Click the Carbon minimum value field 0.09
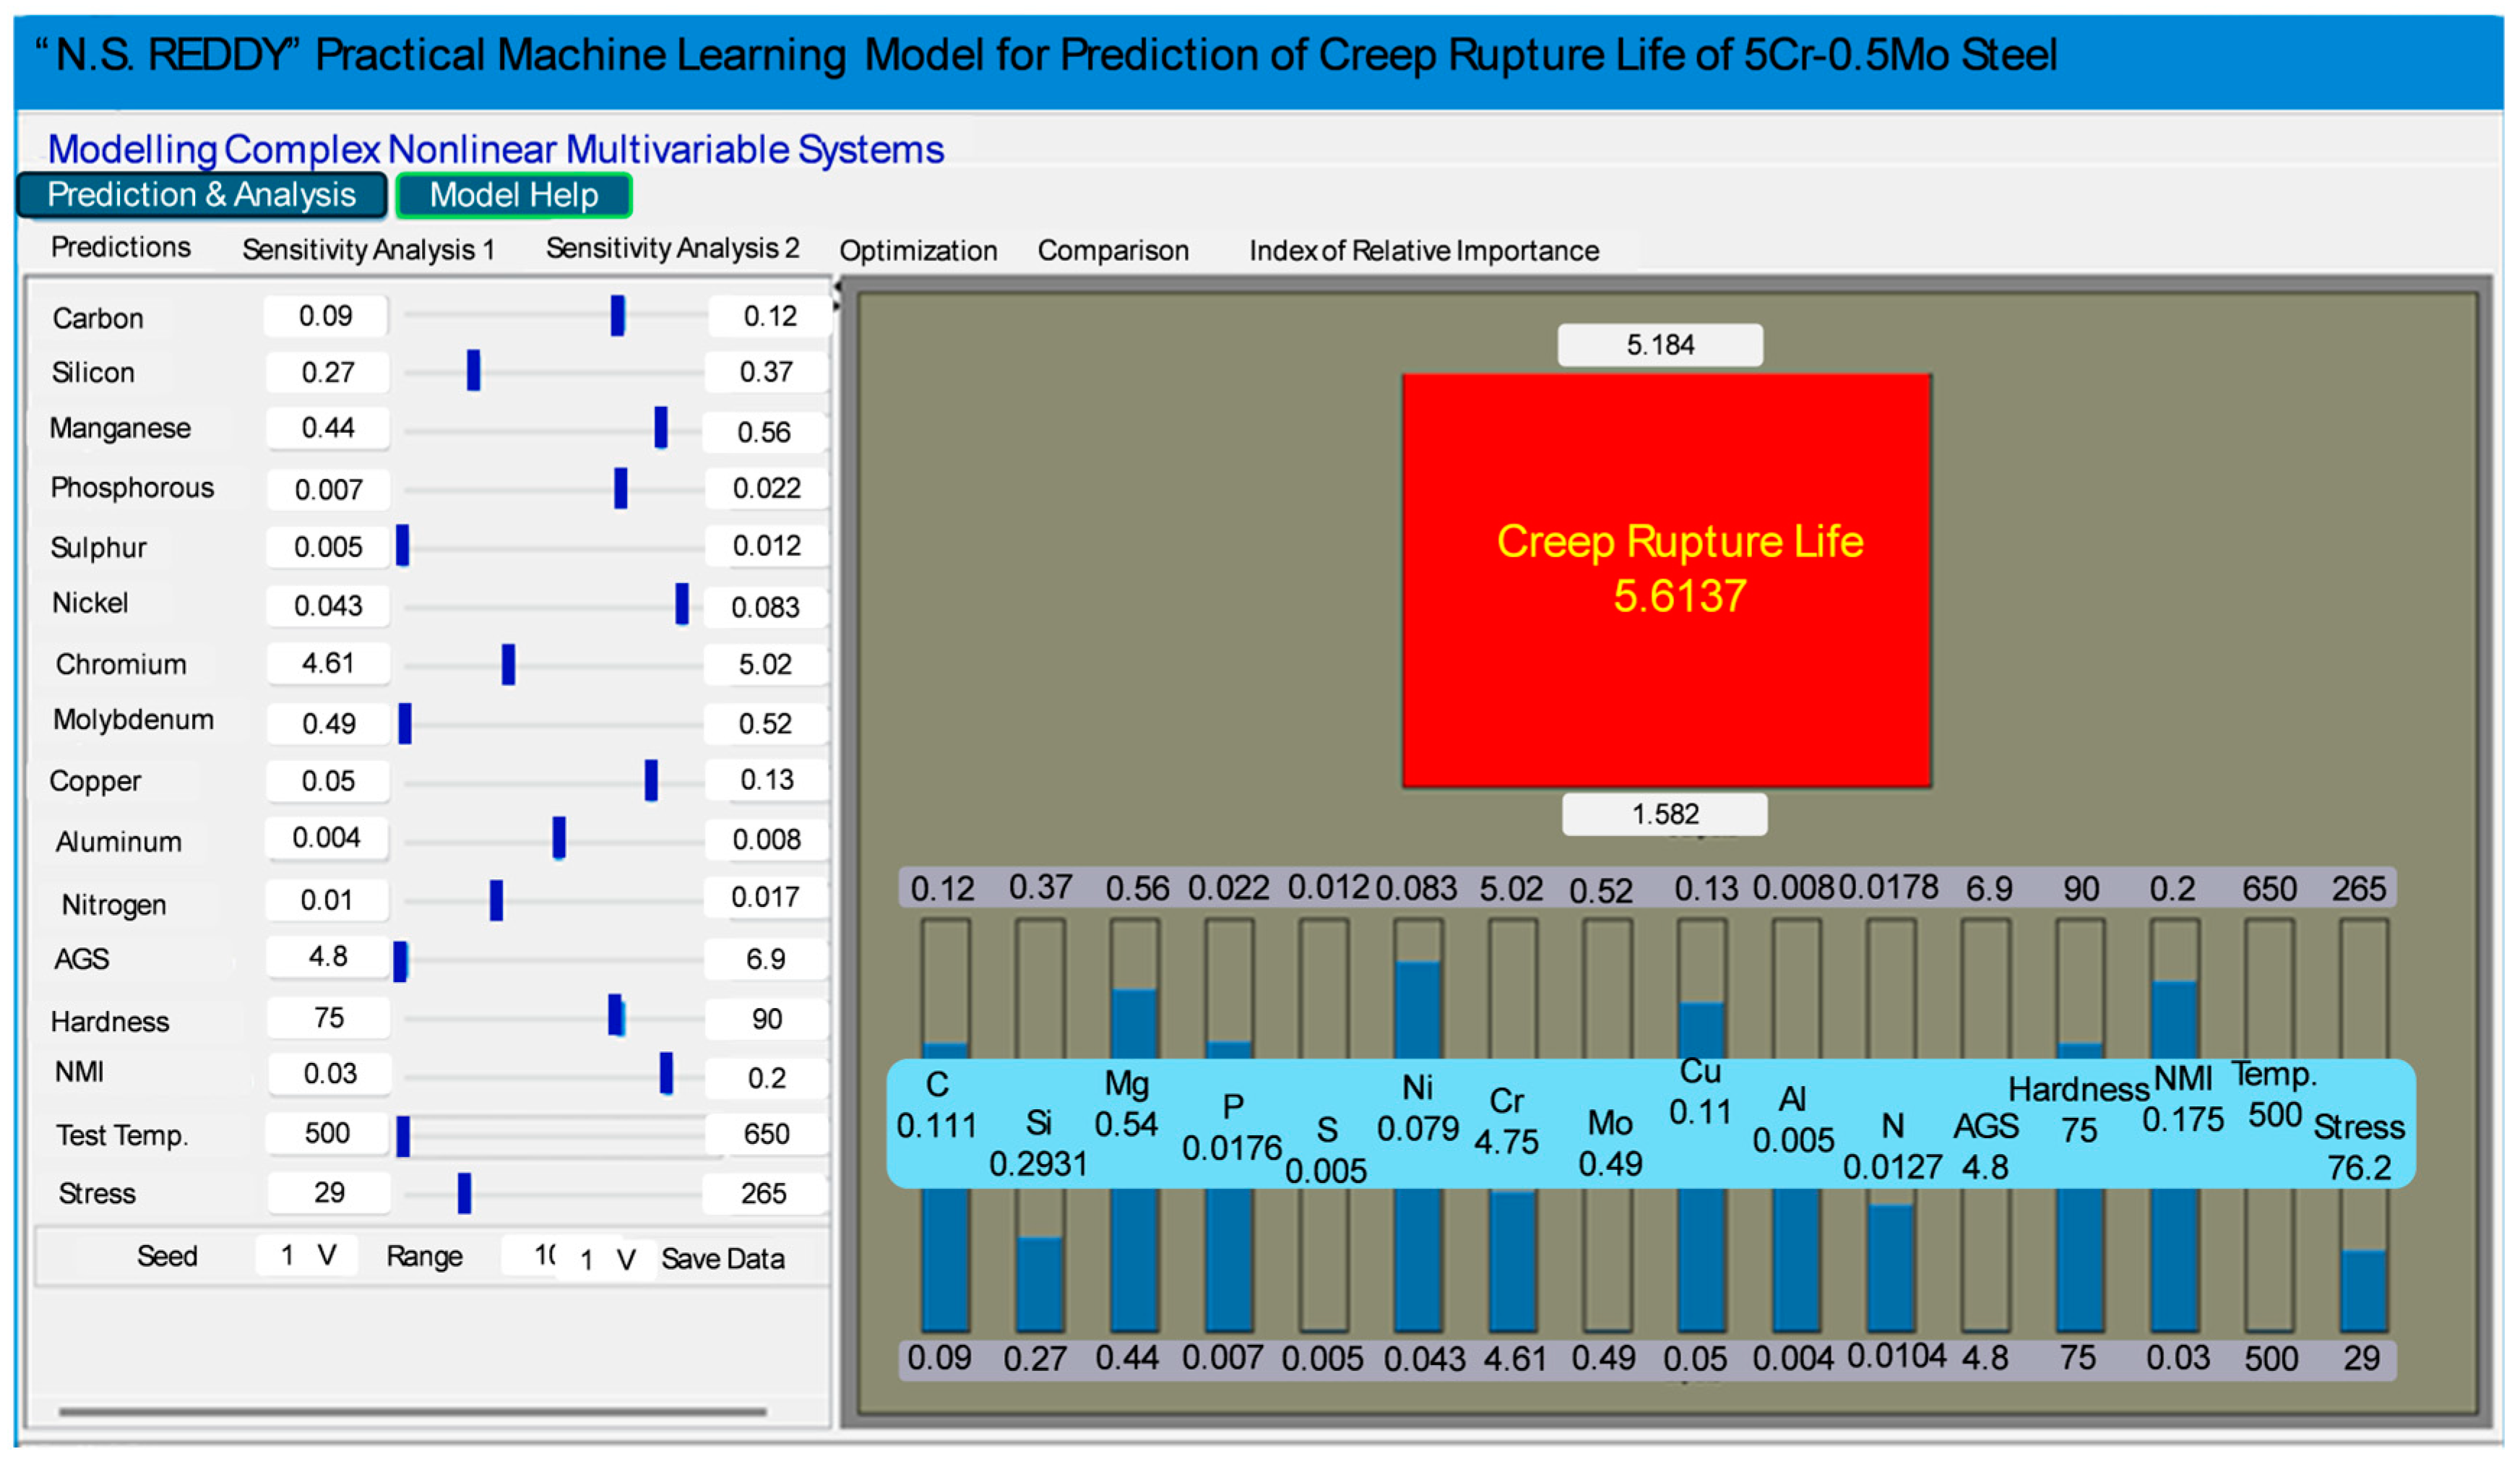2520x1472 pixels. 326,316
